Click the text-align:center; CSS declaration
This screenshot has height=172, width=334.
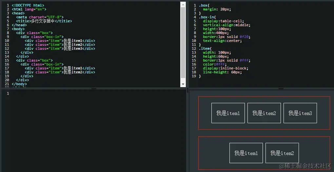(x=222, y=41)
